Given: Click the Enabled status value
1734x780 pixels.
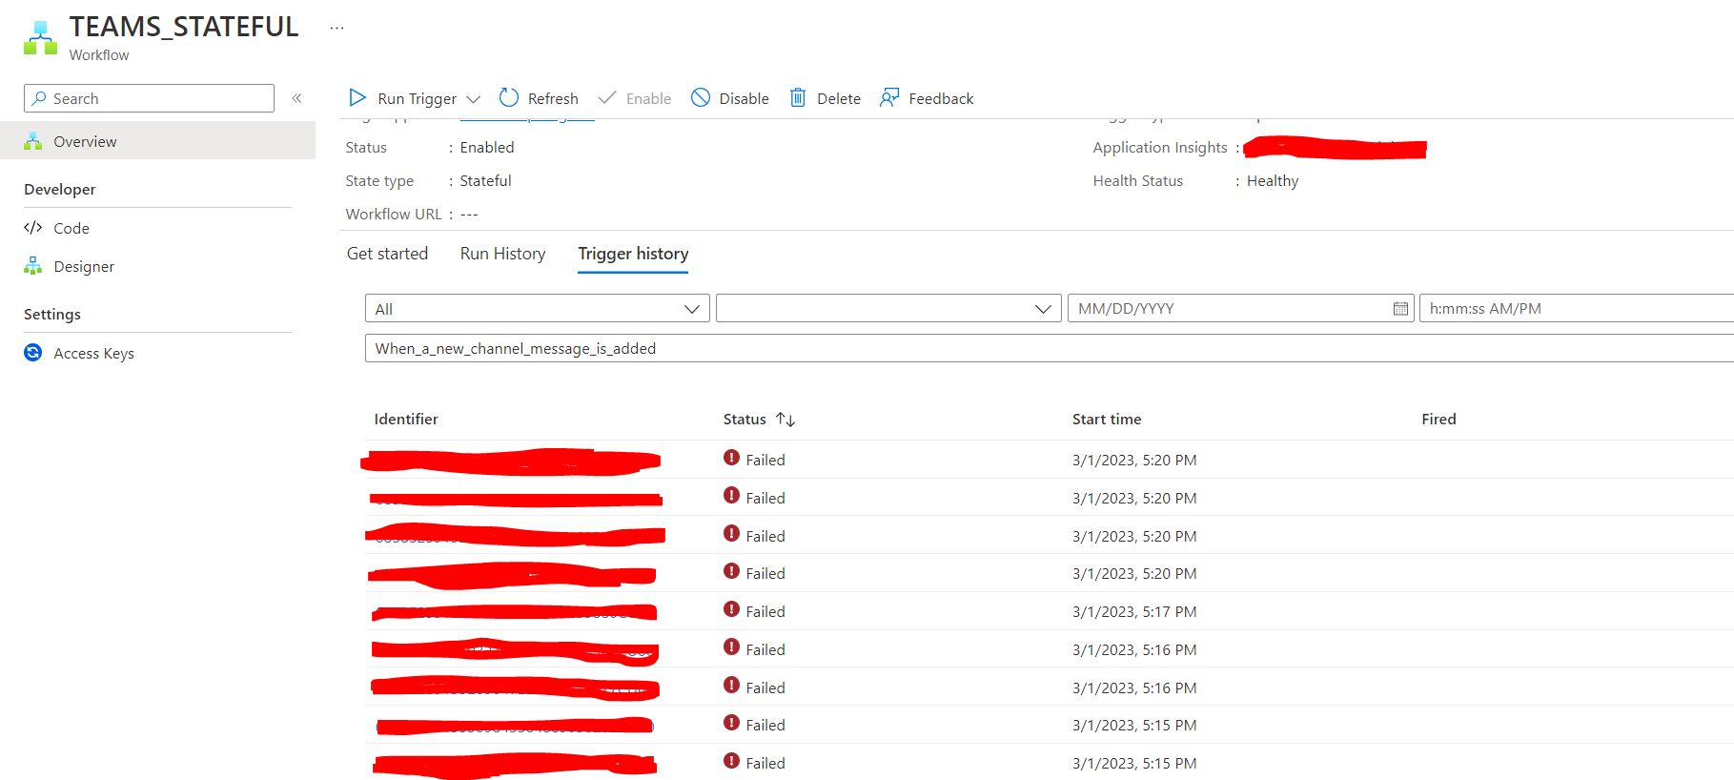Looking at the screenshot, I should pyautogui.click(x=487, y=148).
